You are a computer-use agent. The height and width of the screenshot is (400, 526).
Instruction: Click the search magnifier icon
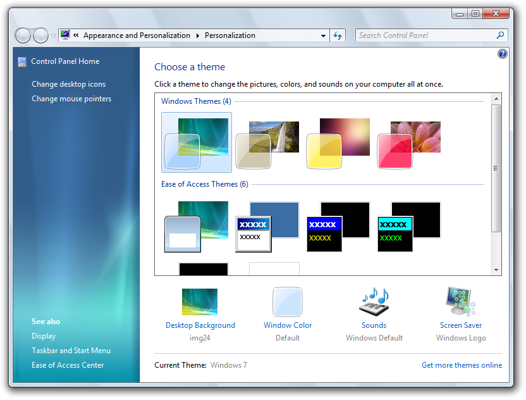500,35
